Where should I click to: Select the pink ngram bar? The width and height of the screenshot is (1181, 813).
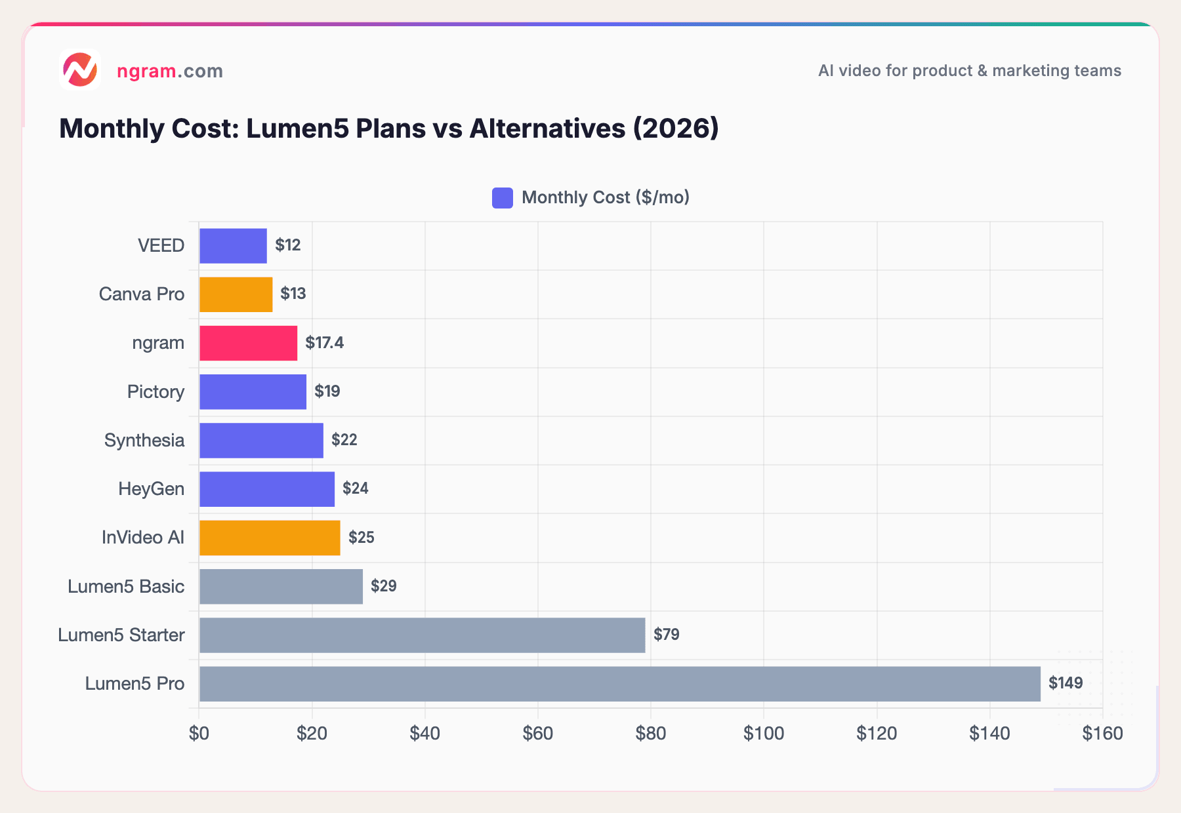(x=248, y=342)
